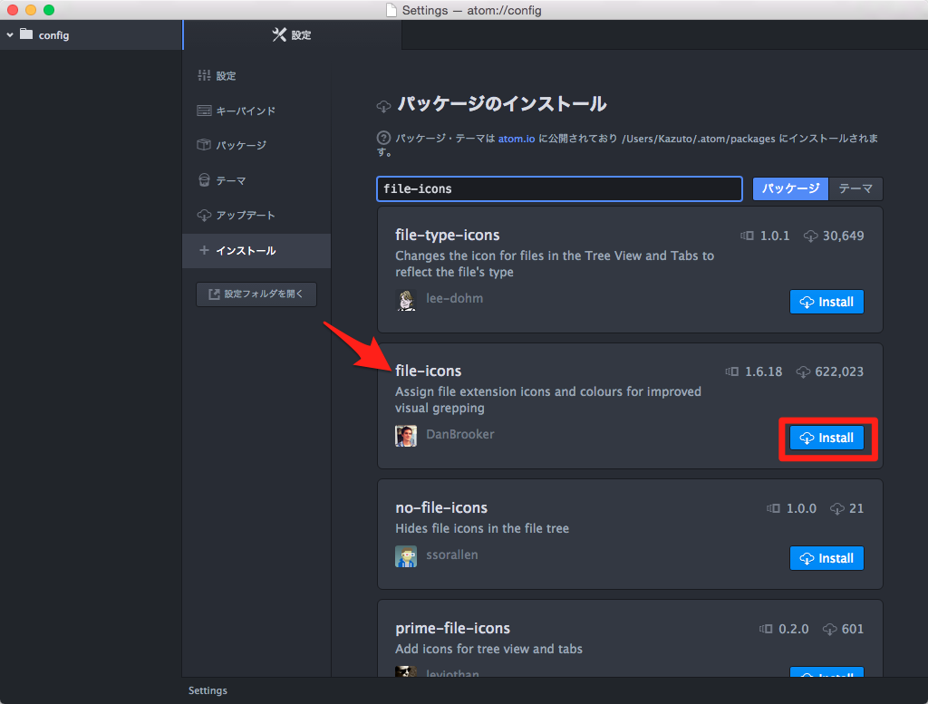Select the パッケージ search toggle
The height and width of the screenshot is (704, 928).
click(790, 188)
